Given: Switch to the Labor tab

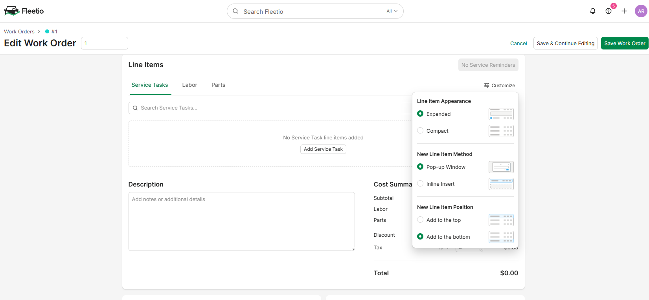Looking at the screenshot, I should click(x=189, y=85).
